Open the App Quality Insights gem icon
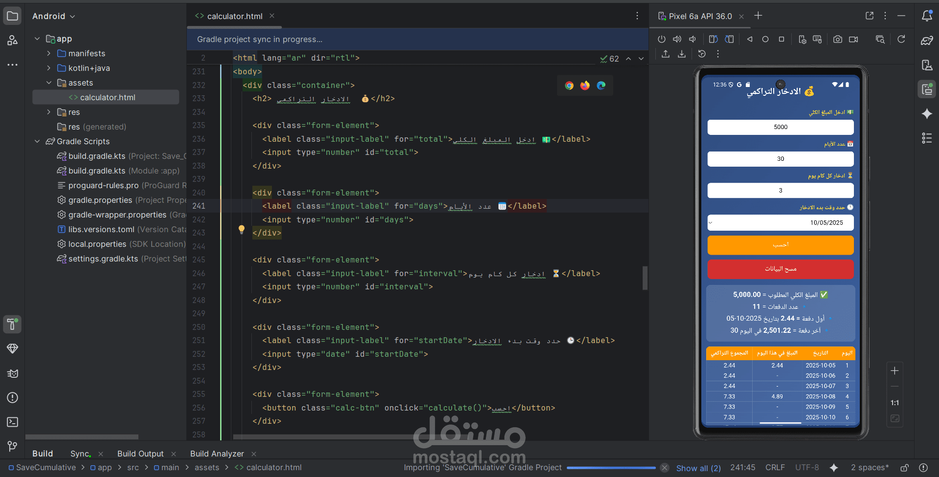The image size is (939, 477). tap(12, 348)
